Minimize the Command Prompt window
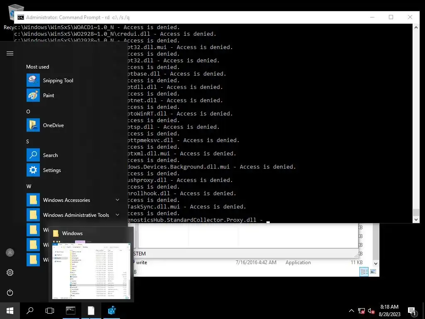The width and height of the screenshot is (425, 319). [x=372, y=17]
